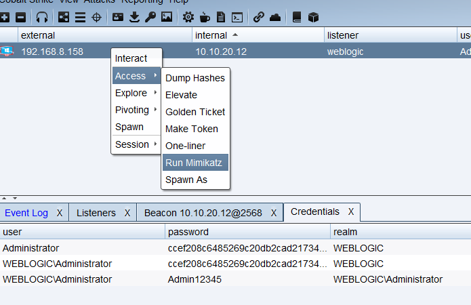Image resolution: width=471 pixels, height=305 pixels.
Task: Click the disconnect from team server minus icon
Action: pyautogui.click(x=21, y=17)
